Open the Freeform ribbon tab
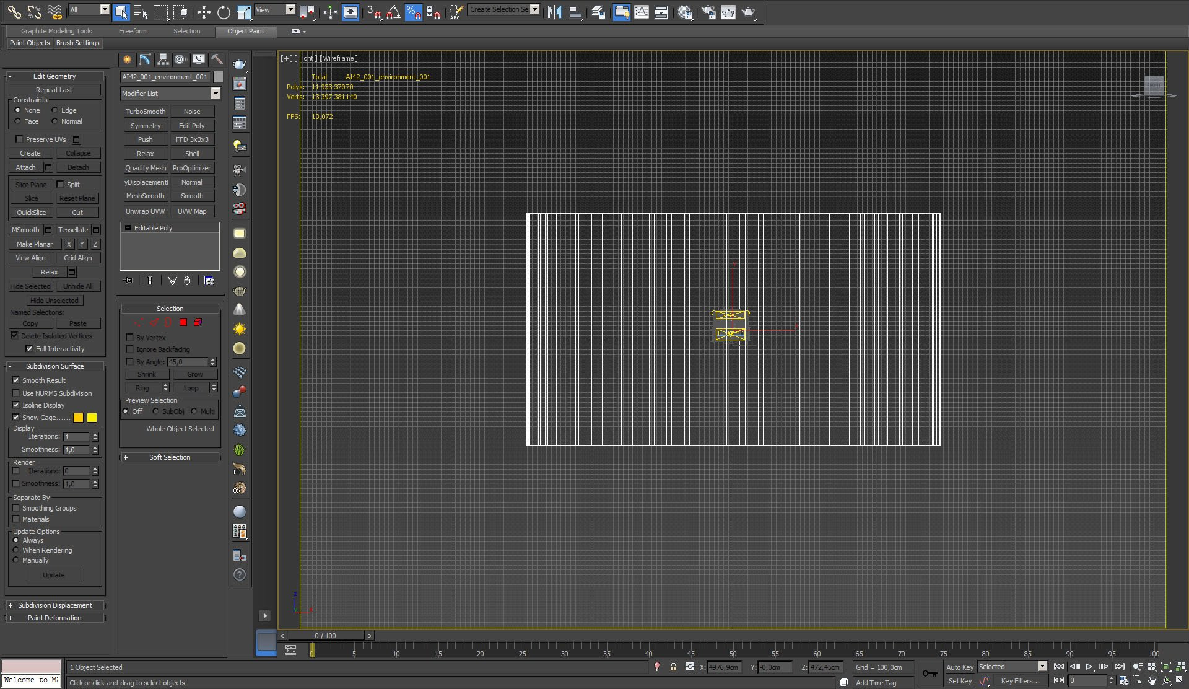 point(133,31)
